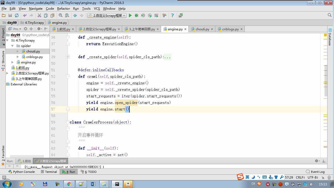Image resolution: width=334 pixels, height=188 pixels.
Task: Close the 2.自定义Scrapy框架.py tab
Action: pos(119,29)
